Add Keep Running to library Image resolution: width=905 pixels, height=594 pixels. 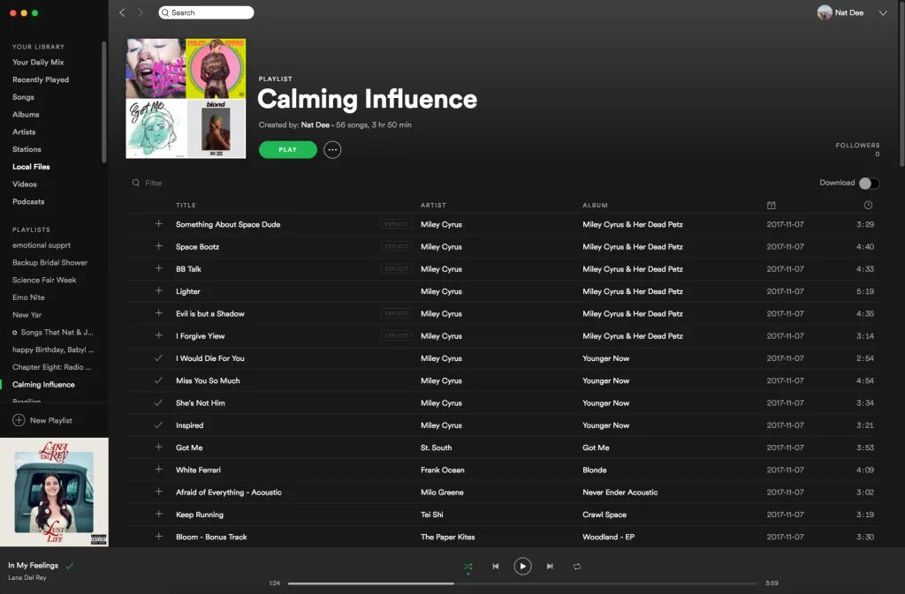(159, 514)
